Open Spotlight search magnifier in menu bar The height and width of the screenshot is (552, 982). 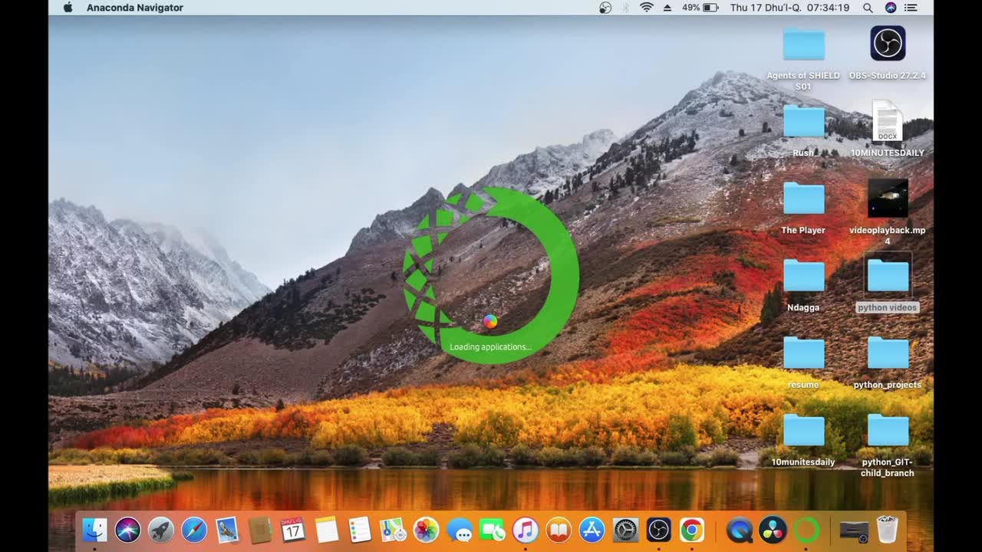click(x=868, y=8)
